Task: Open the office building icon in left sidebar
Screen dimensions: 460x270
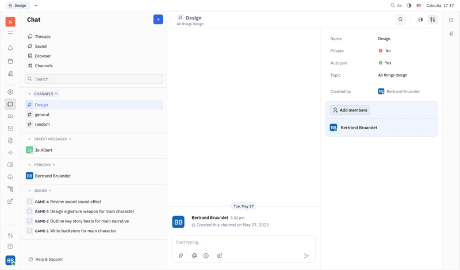Action: pyautogui.click(x=10, y=74)
